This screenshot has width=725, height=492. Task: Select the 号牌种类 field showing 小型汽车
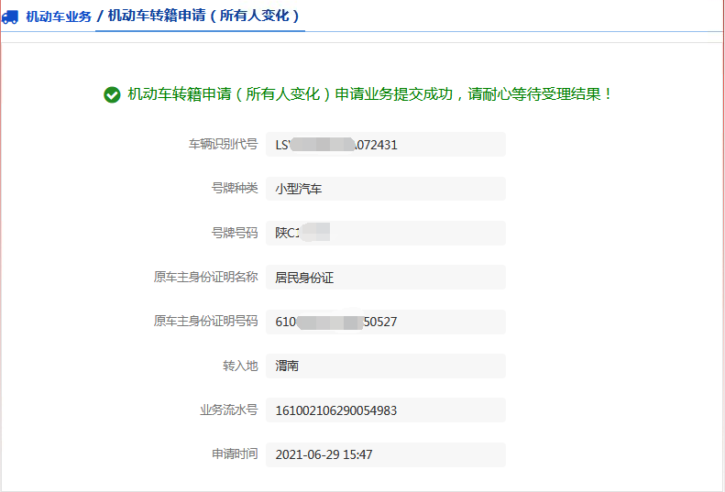[x=385, y=189]
